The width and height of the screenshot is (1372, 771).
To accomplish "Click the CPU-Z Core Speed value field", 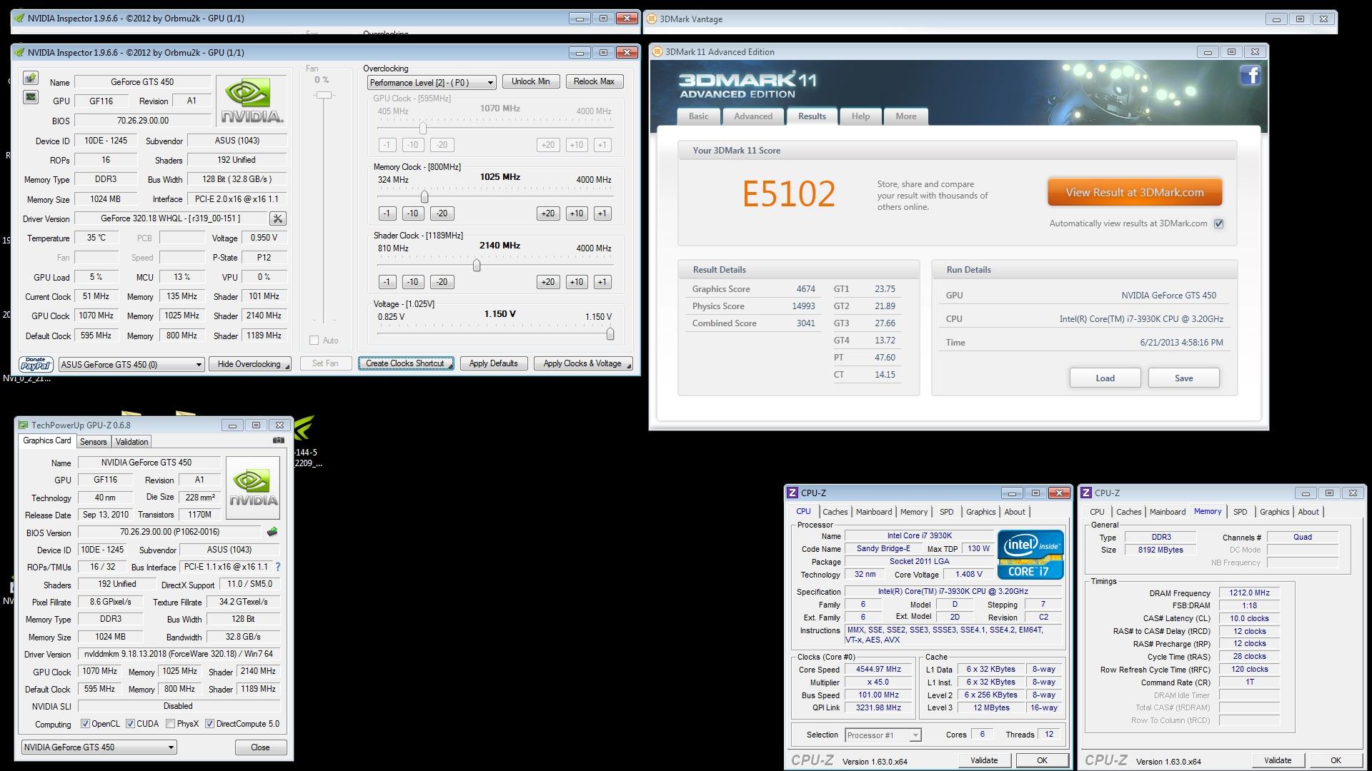I will 878,670.
